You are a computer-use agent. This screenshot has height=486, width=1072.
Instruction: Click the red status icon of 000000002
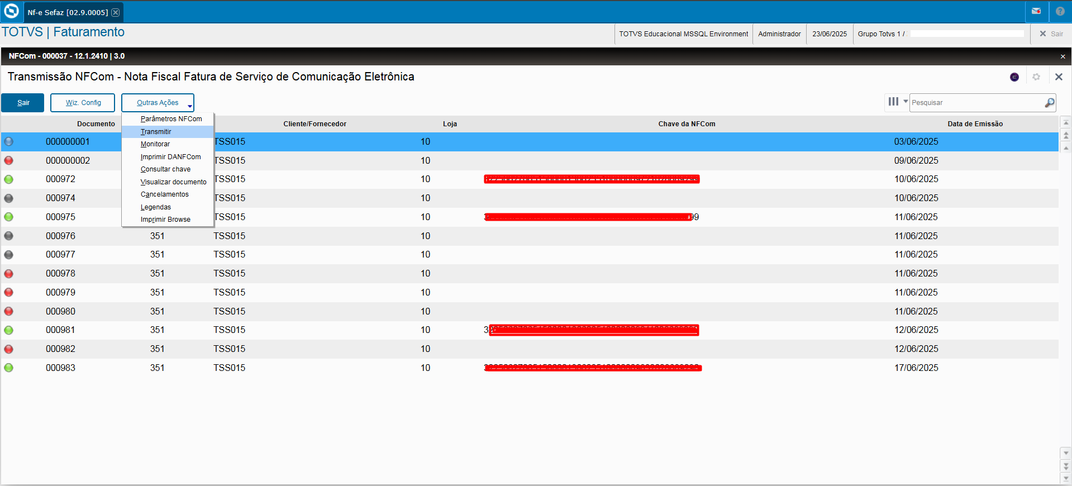[x=9, y=161]
